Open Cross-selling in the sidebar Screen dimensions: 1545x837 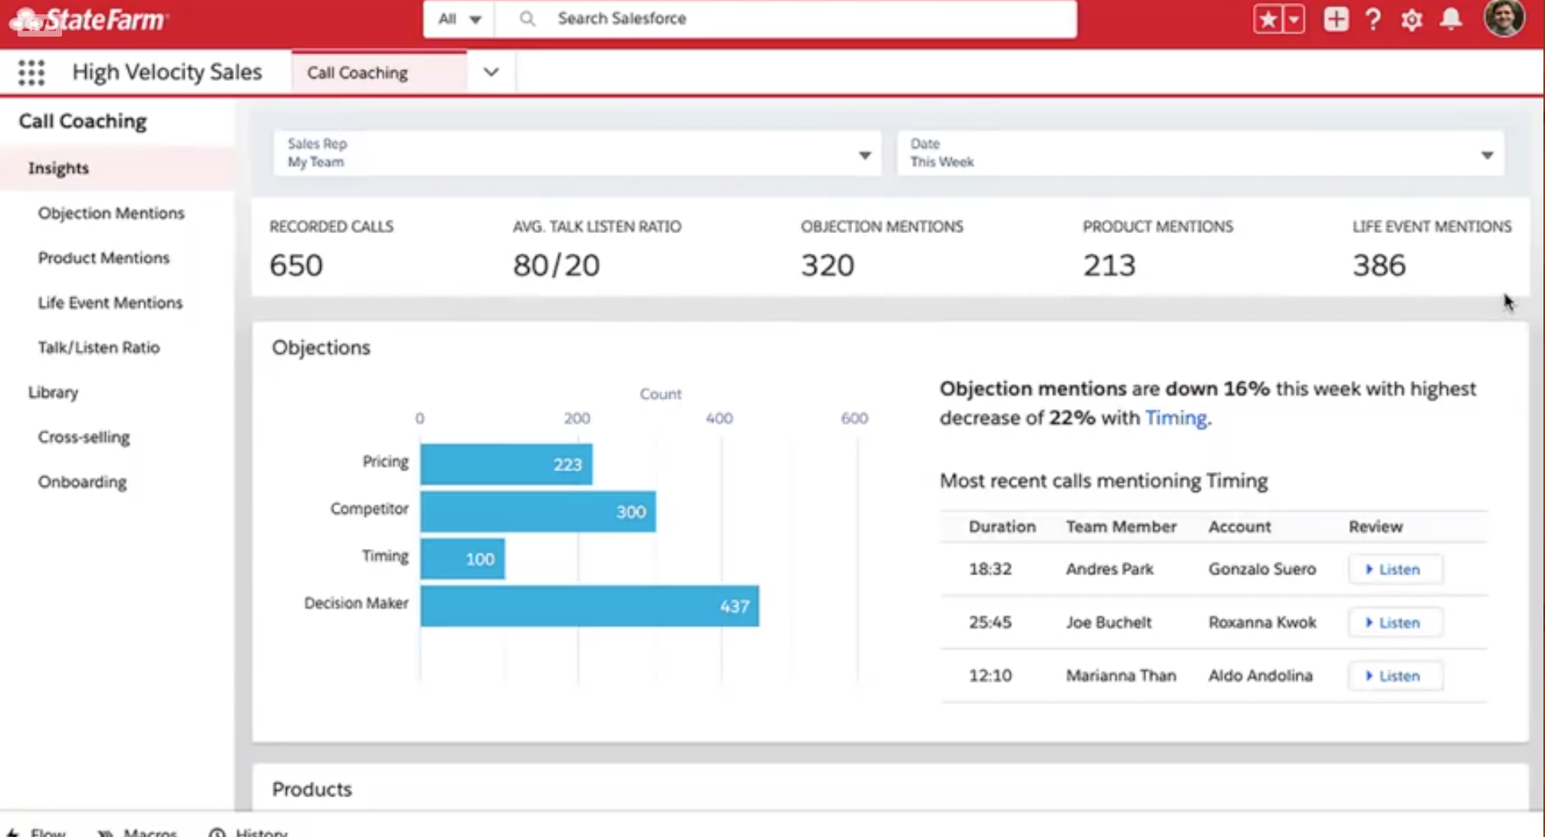pyautogui.click(x=84, y=437)
